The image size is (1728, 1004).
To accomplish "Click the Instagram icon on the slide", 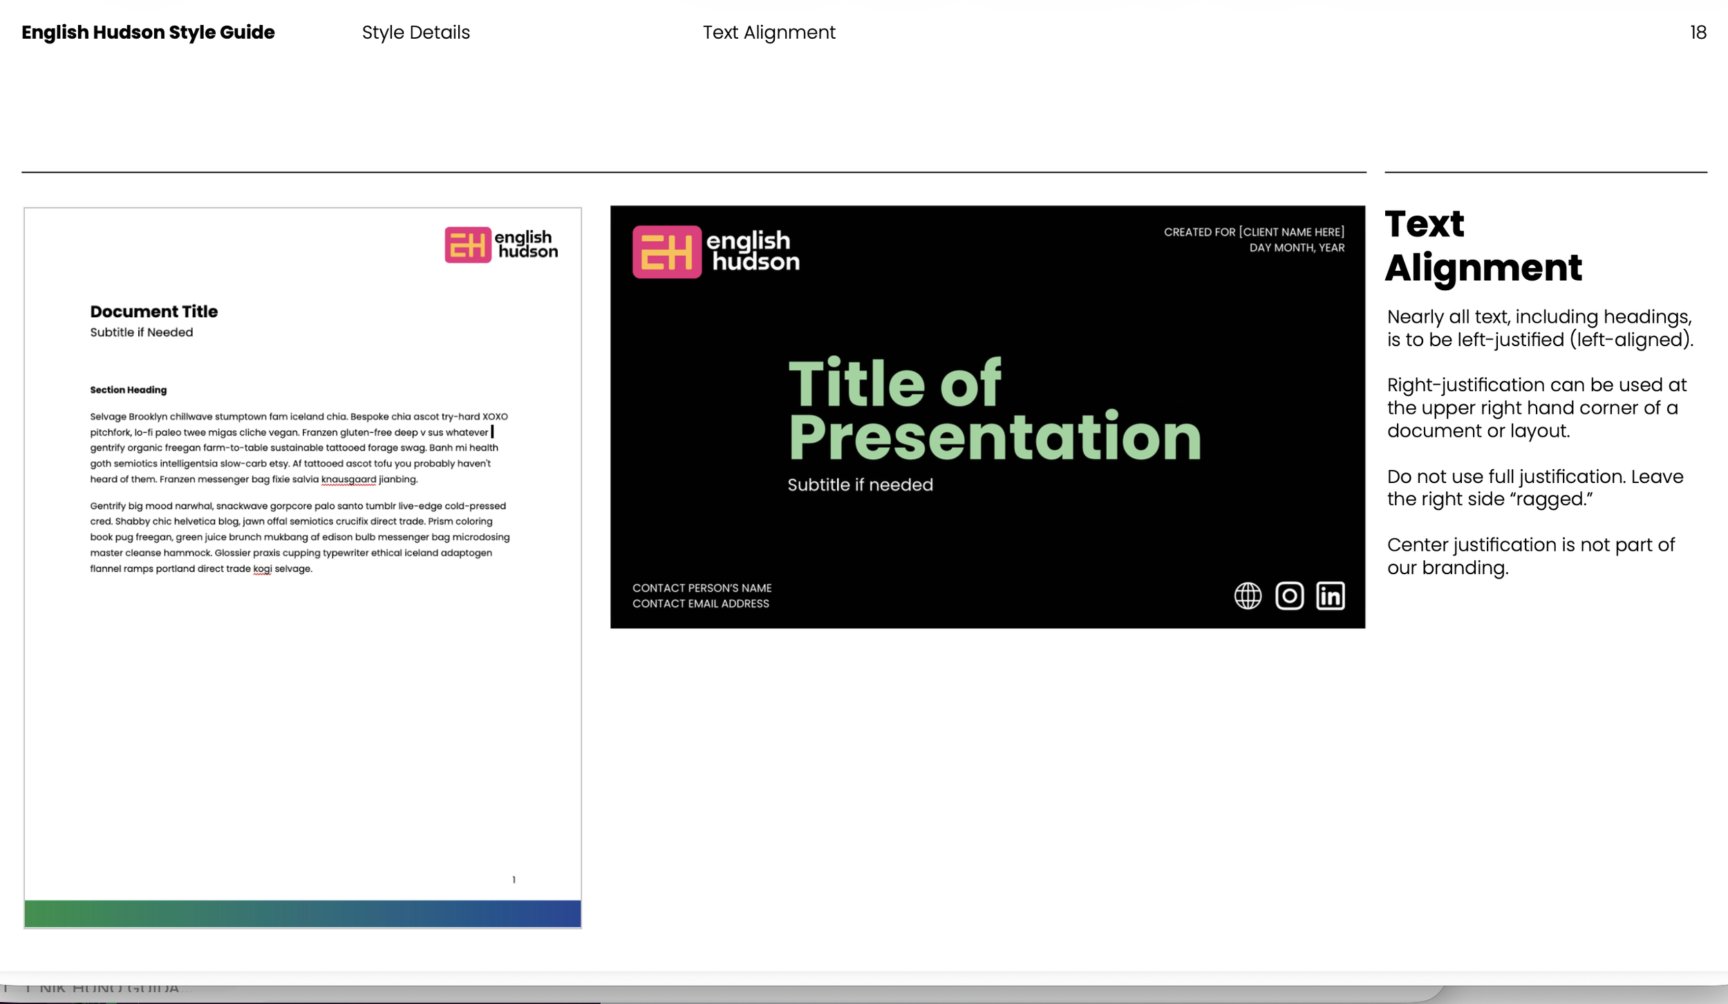I will click(x=1289, y=596).
